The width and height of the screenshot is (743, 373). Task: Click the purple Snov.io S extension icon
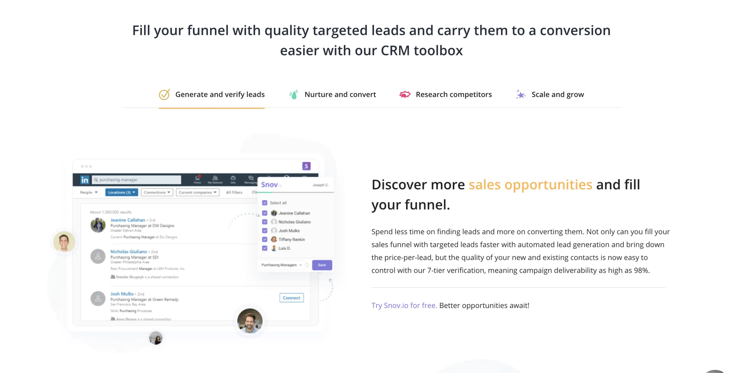(306, 166)
